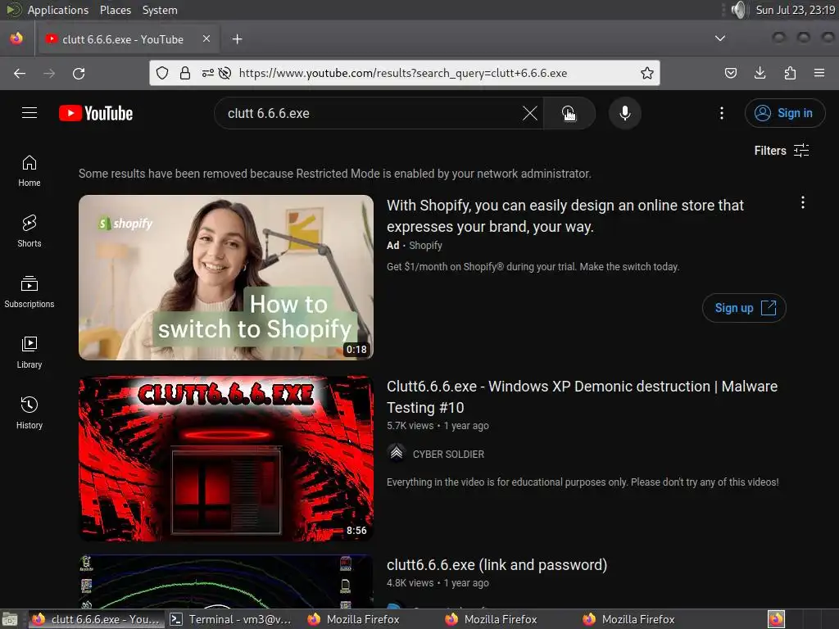839x629 pixels.
Task: Adjust volume via the speaker icon
Action: click(x=738, y=10)
